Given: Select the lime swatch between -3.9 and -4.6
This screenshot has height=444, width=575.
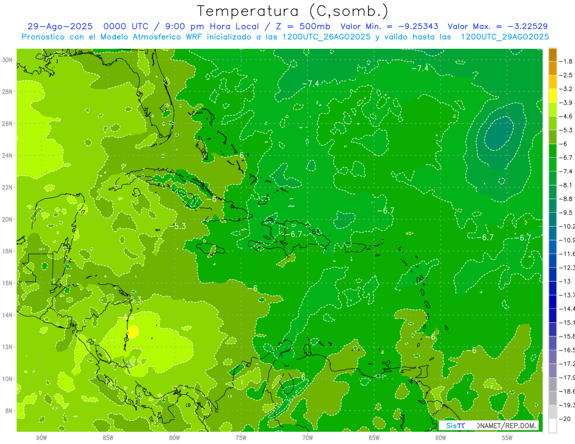Looking at the screenshot, I should point(552,109).
